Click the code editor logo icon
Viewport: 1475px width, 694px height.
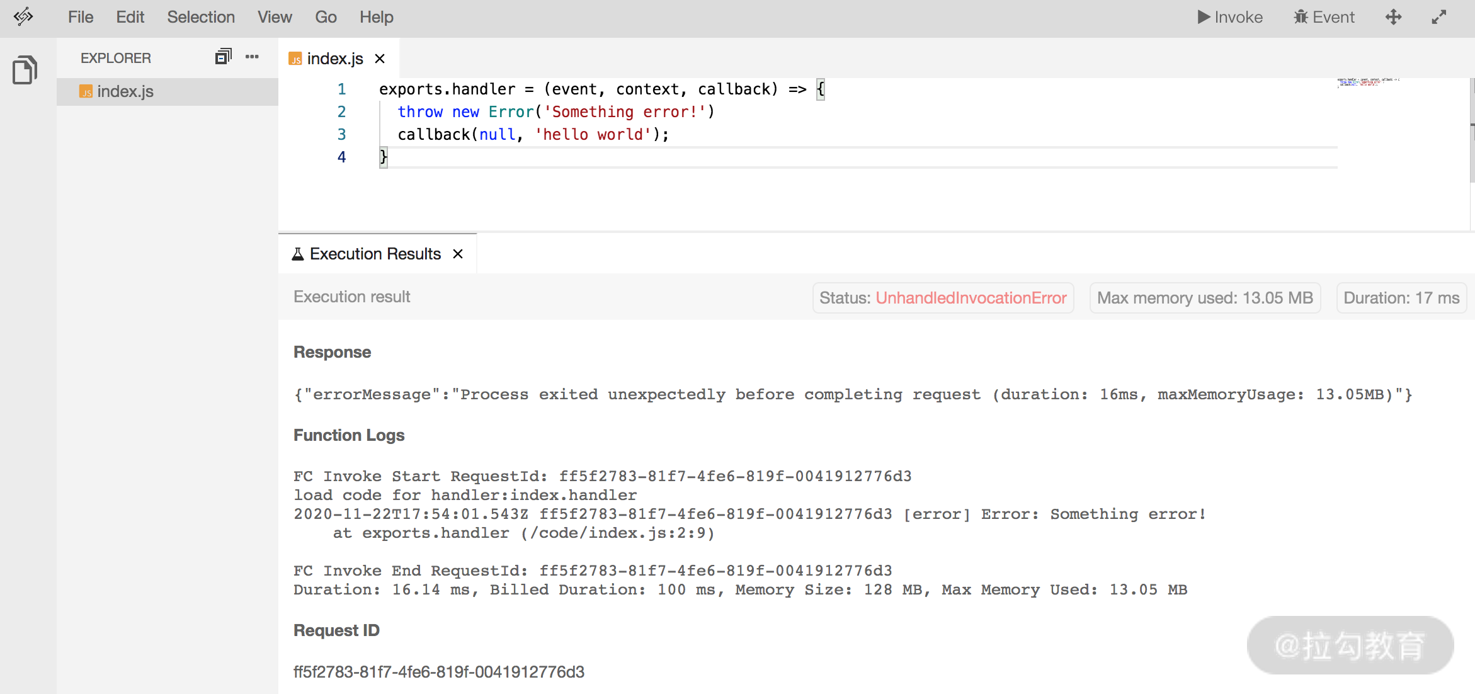23,16
